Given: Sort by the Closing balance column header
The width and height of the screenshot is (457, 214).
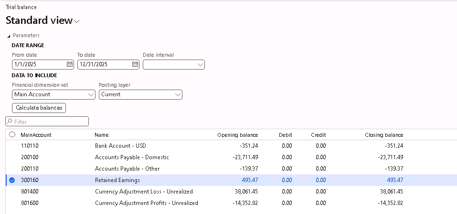Looking at the screenshot, I should point(384,135).
